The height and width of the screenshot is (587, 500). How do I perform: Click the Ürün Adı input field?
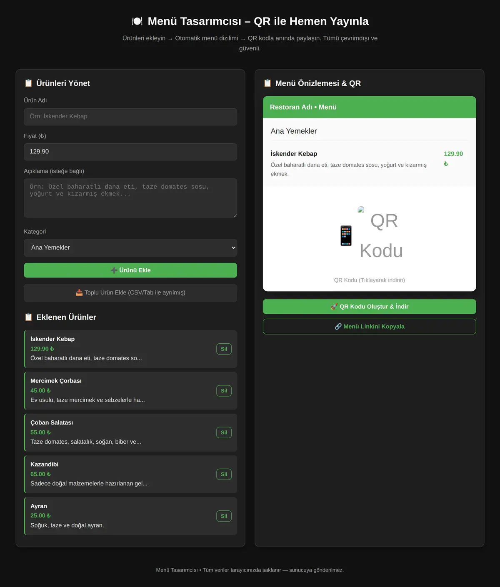[130, 117]
